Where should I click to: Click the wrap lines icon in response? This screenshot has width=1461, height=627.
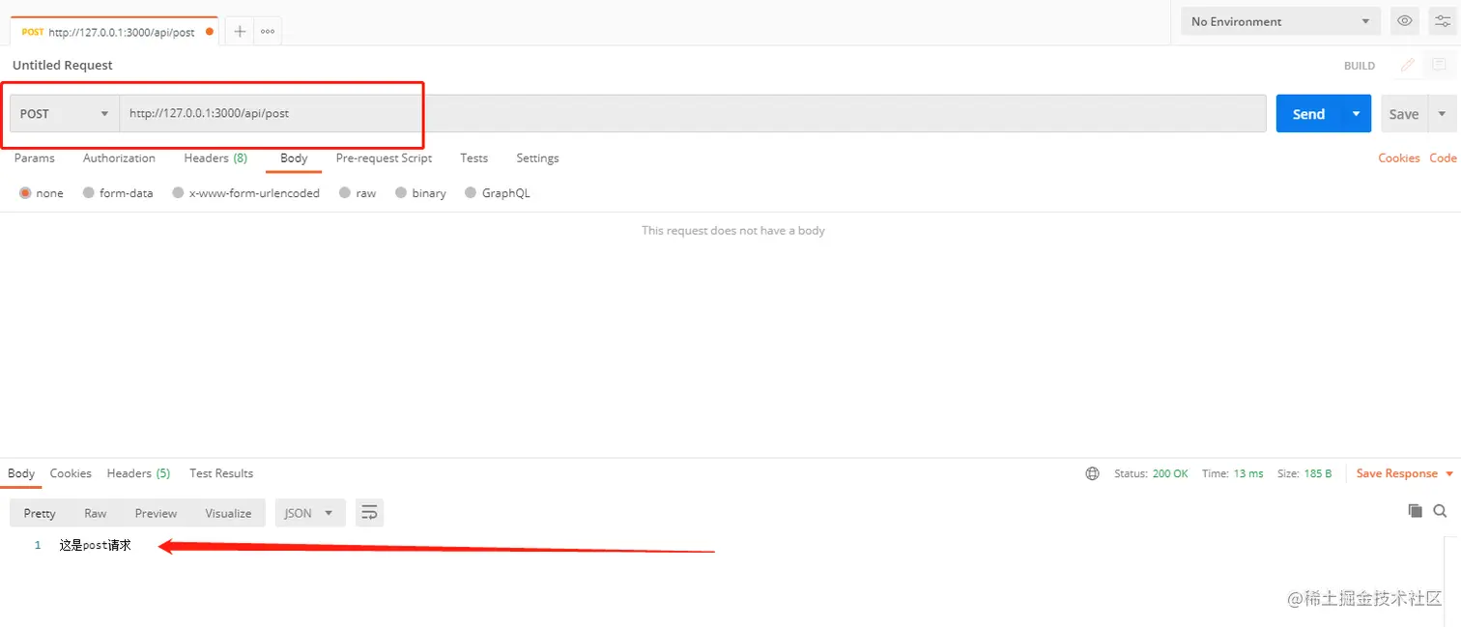(x=369, y=513)
